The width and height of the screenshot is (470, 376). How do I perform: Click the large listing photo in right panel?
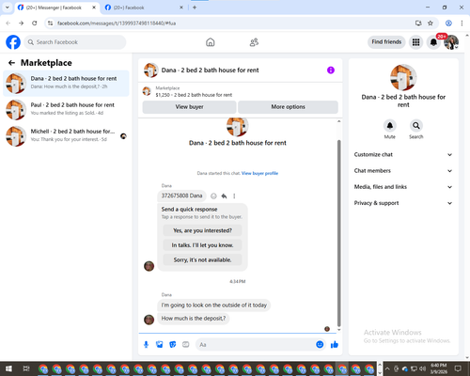(403, 77)
